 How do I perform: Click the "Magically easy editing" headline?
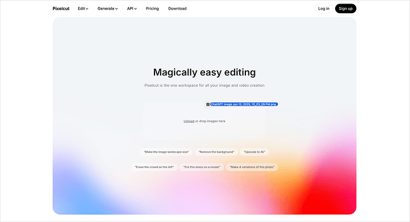(x=204, y=72)
